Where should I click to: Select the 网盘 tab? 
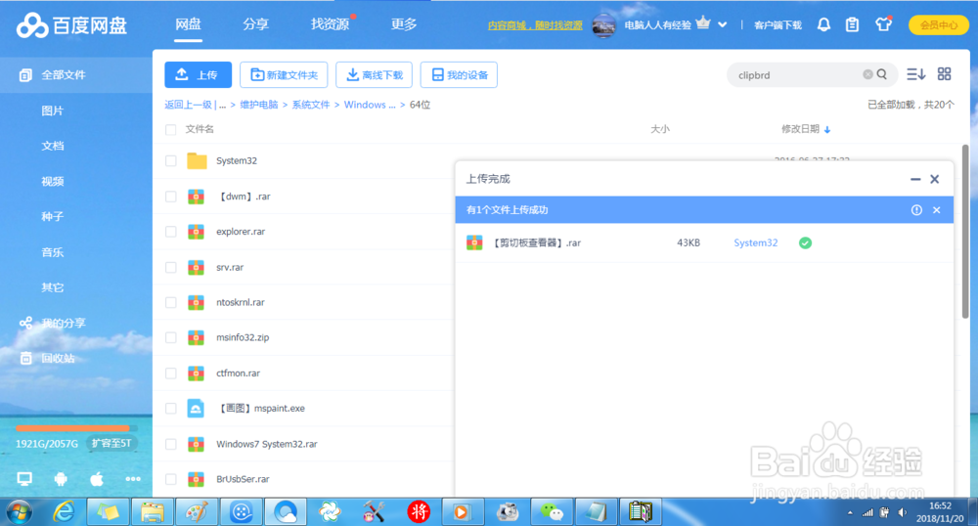(x=188, y=24)
